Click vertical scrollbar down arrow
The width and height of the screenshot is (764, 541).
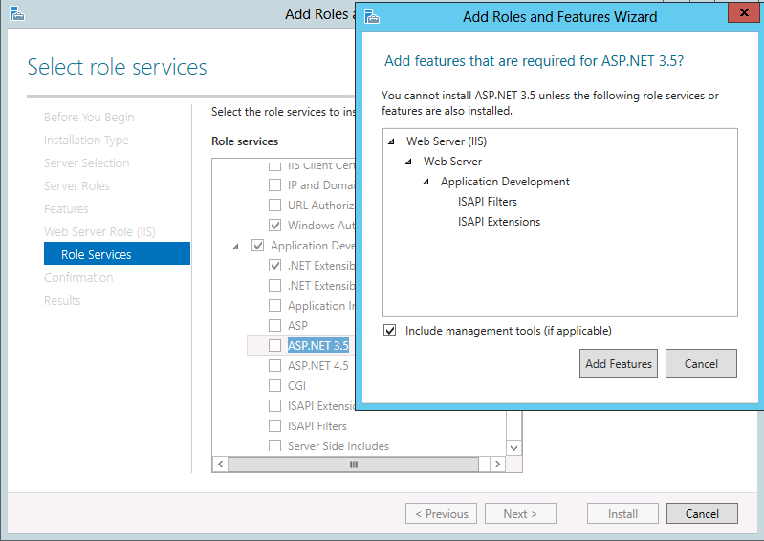click(513, 447)
